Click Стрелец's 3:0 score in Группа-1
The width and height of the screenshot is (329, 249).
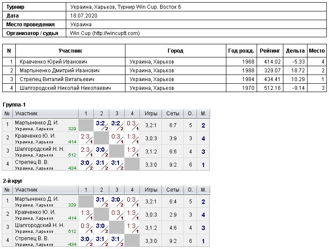coord(85,163)
